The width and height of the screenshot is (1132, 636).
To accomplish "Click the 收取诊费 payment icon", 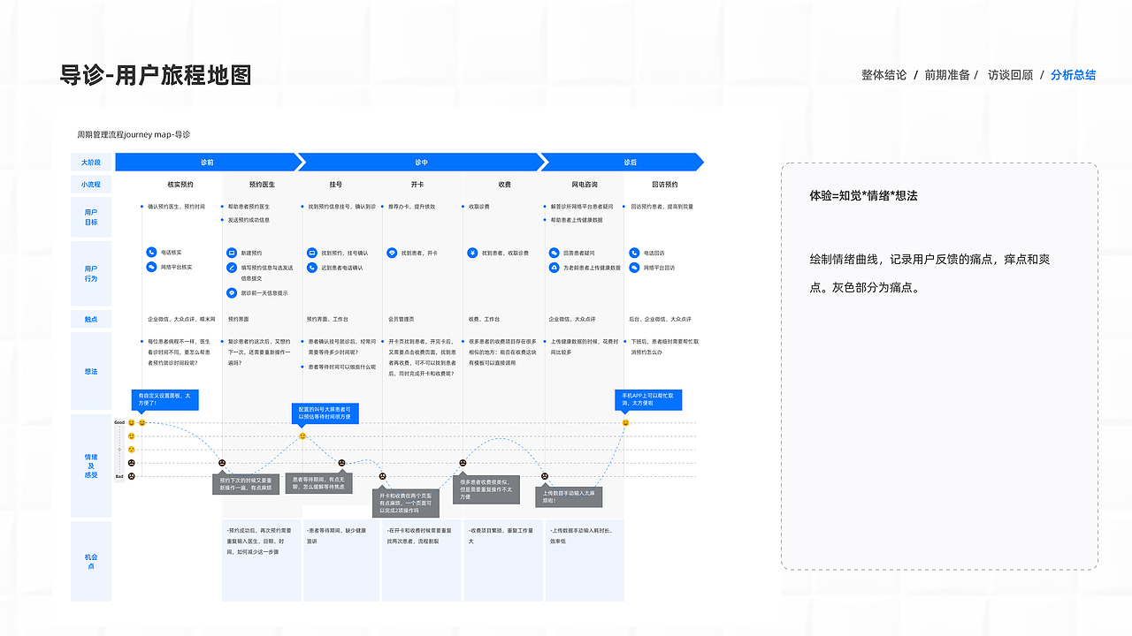I will pos(472,252).
